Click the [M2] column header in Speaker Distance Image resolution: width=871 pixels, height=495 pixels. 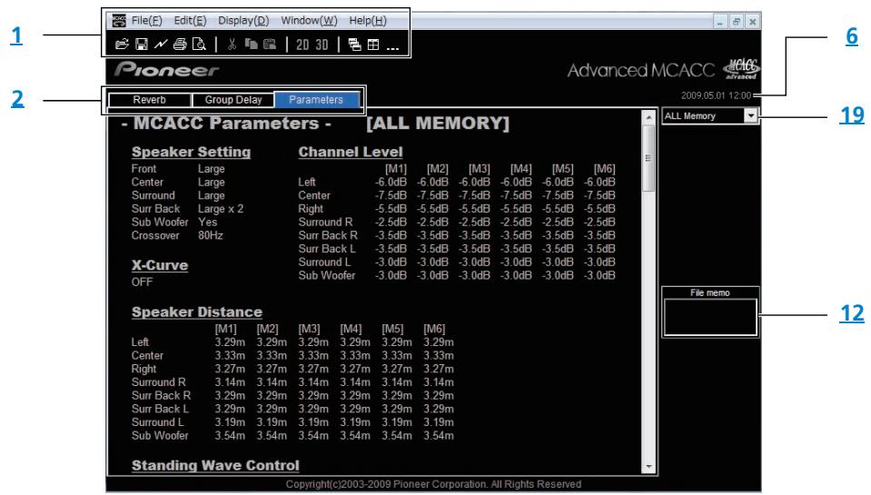268,329
